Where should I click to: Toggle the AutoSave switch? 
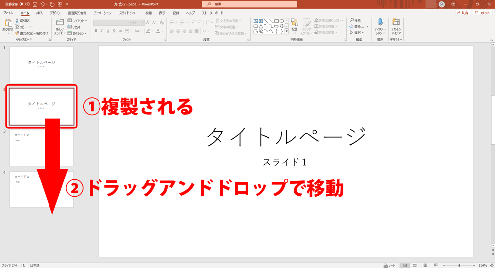tap(25, 4)
